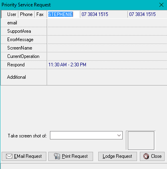Click into the ErrorMessage field

click(107, 40)
